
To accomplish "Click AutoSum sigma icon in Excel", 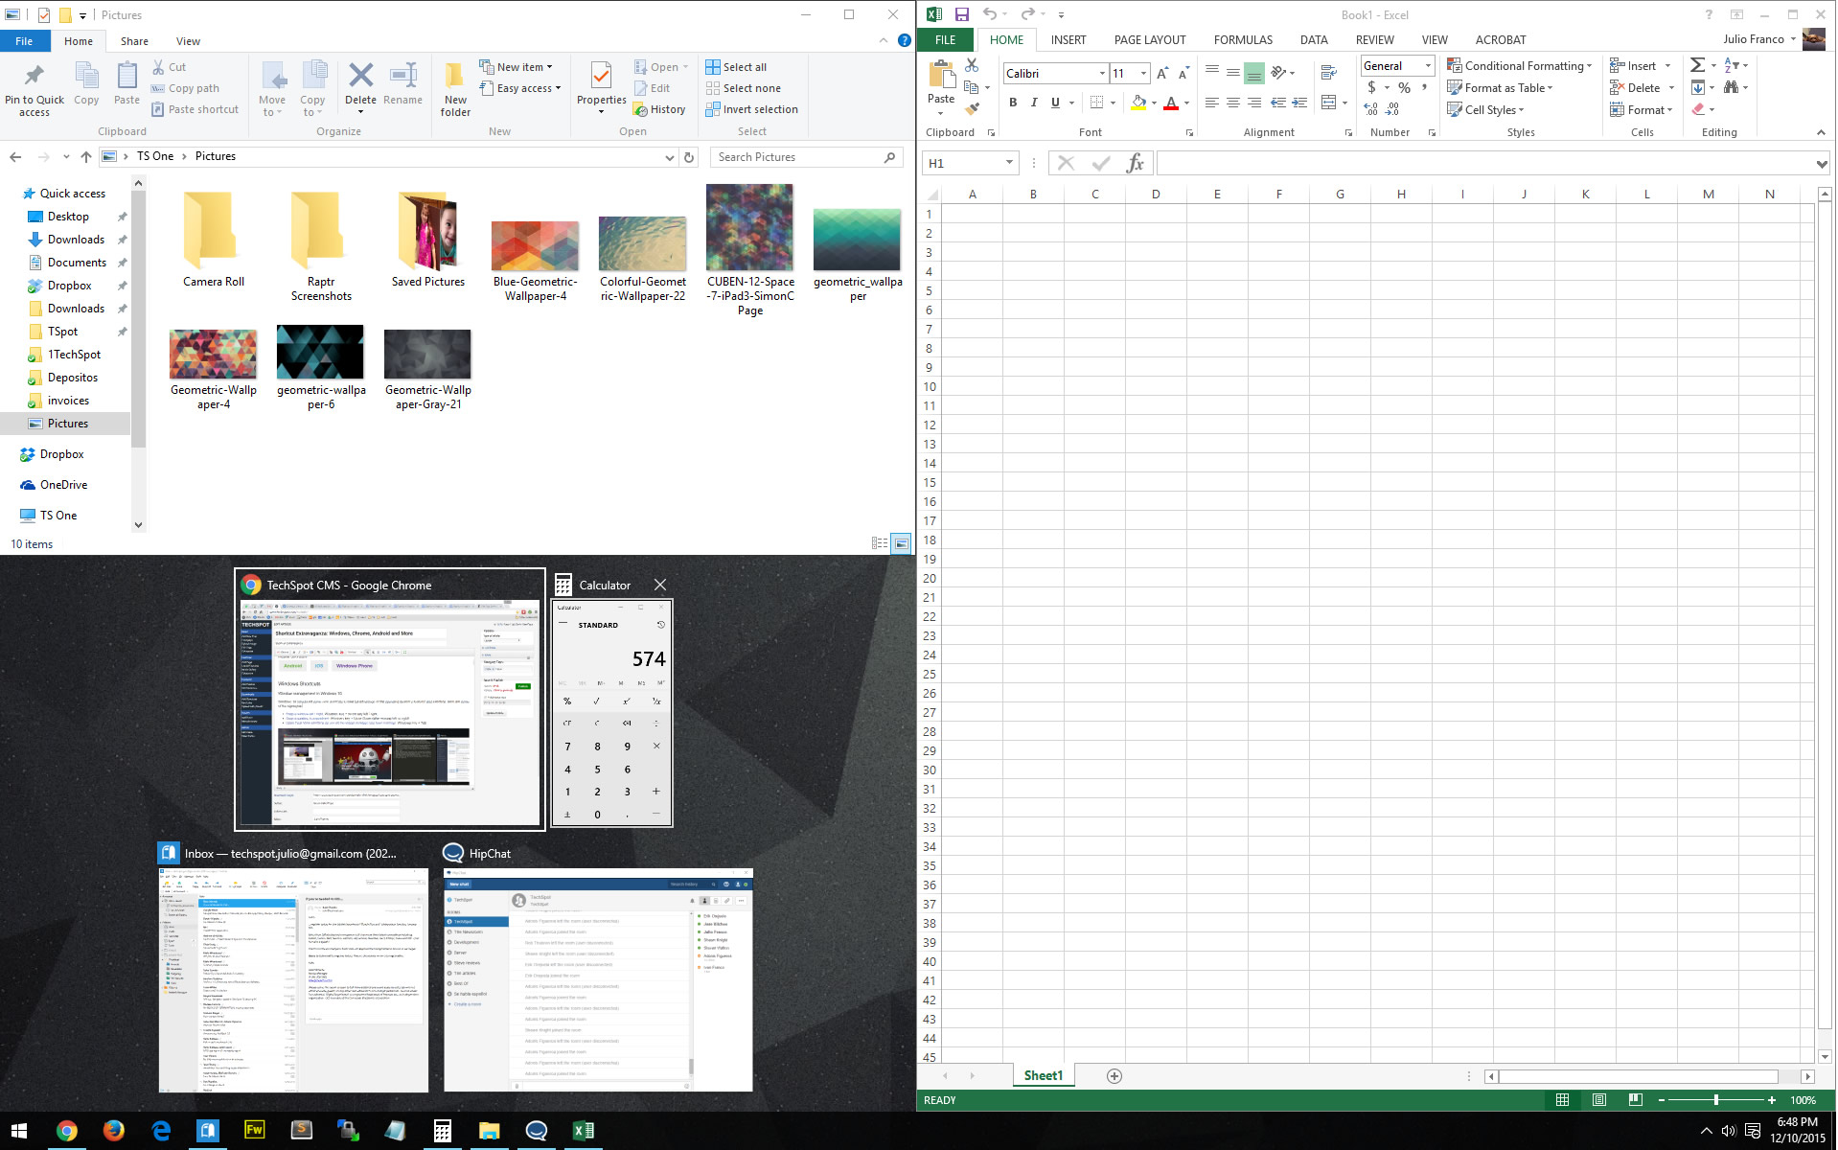I will pyautogui.click(x=1697, y=65).
